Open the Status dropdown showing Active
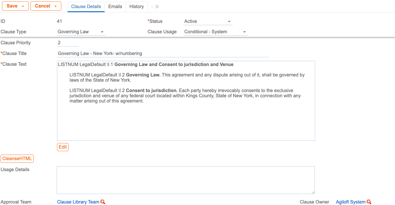Image resolution: width=395 pixels, height=205 pixels. (x=208, y=21)
